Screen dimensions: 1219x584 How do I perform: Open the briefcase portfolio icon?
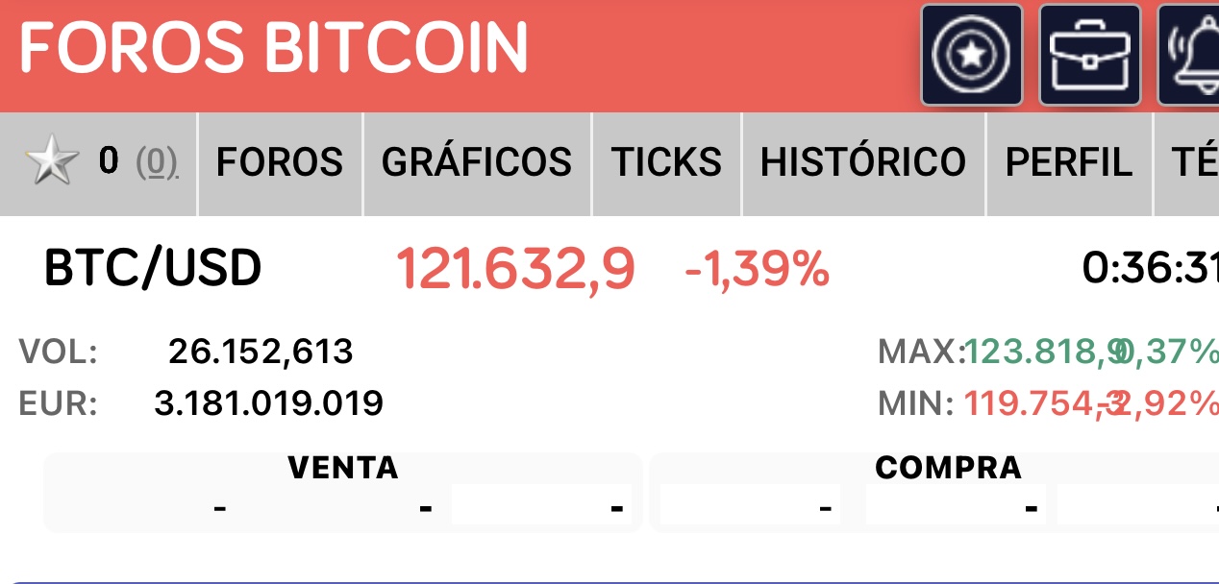click(1090, 55)
